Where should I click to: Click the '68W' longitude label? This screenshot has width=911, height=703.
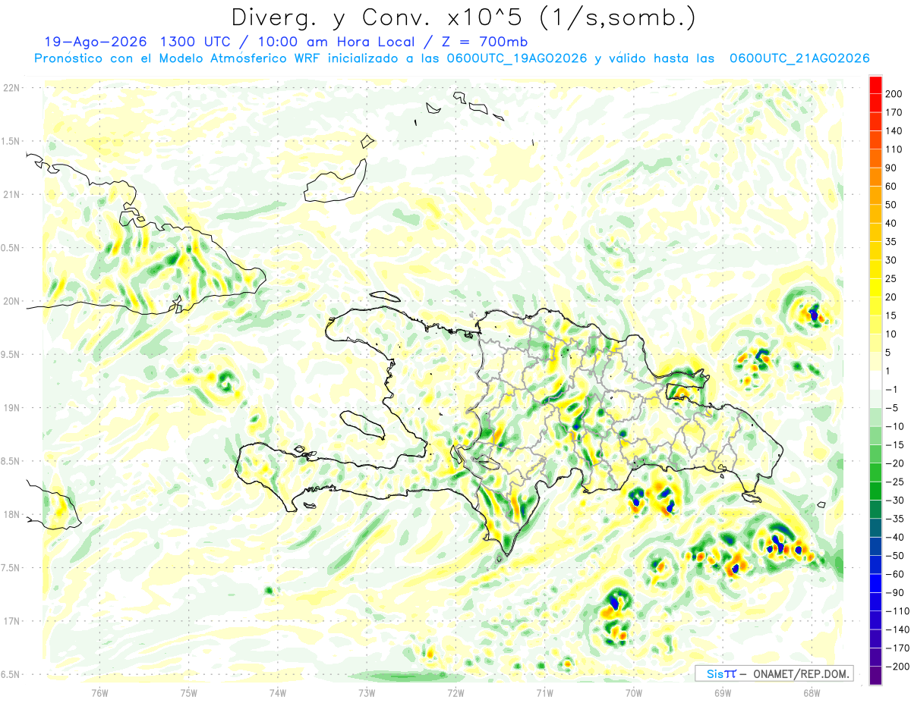(x=811, y=692)
